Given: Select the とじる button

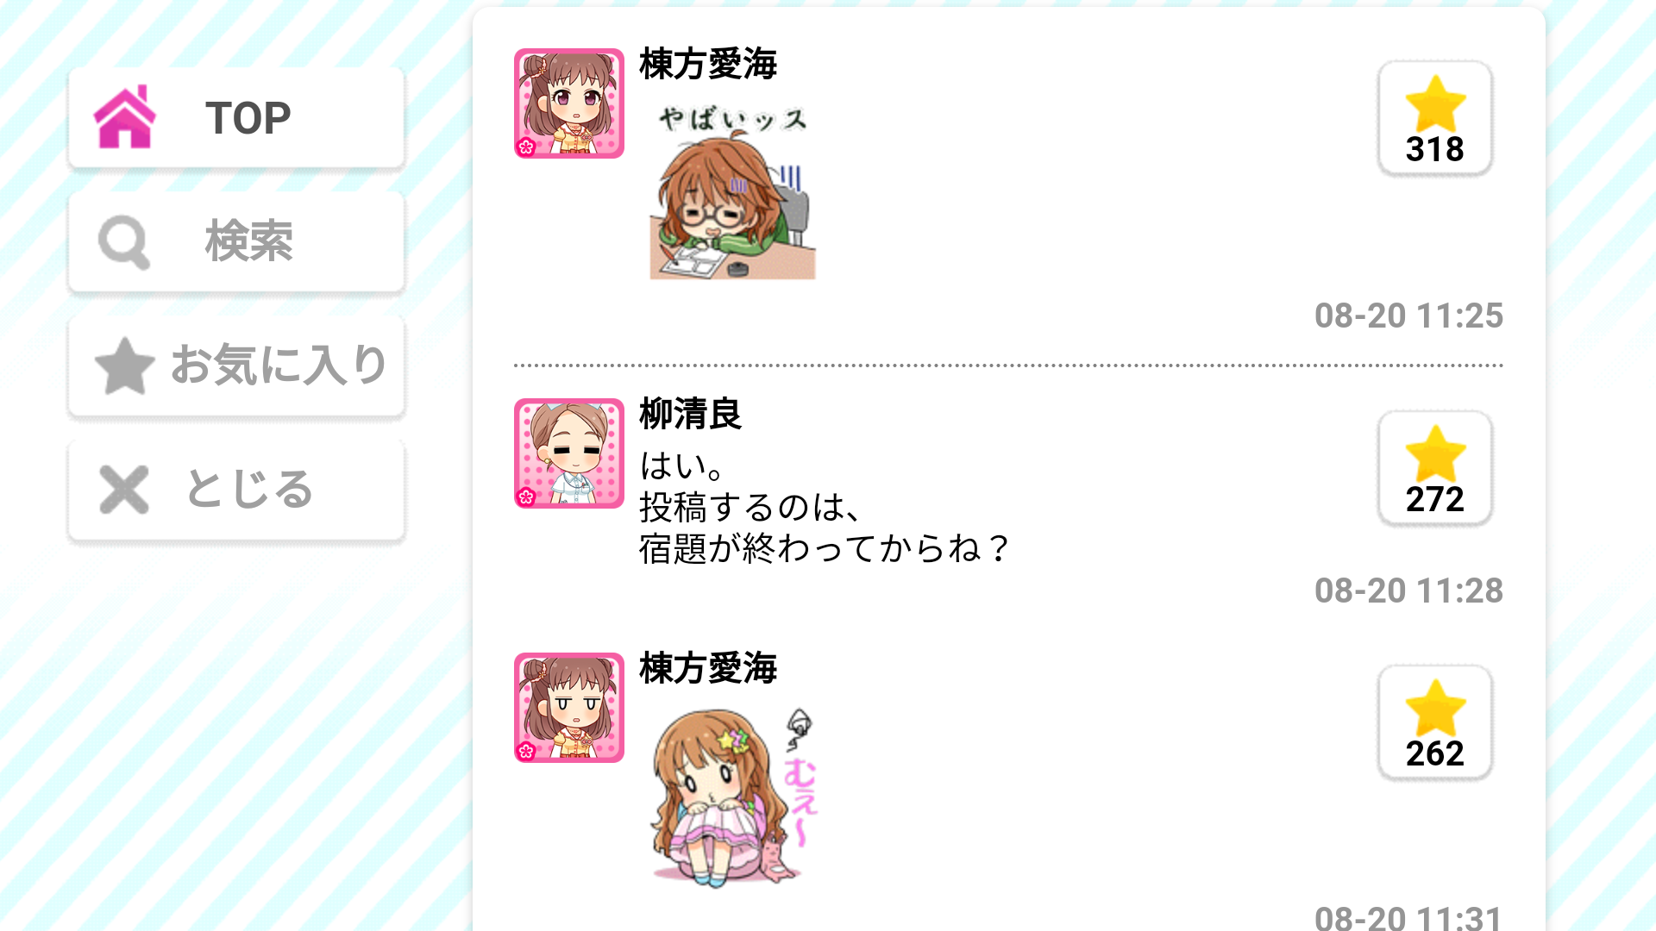Looking at the screenshot, I should point(236,490).
